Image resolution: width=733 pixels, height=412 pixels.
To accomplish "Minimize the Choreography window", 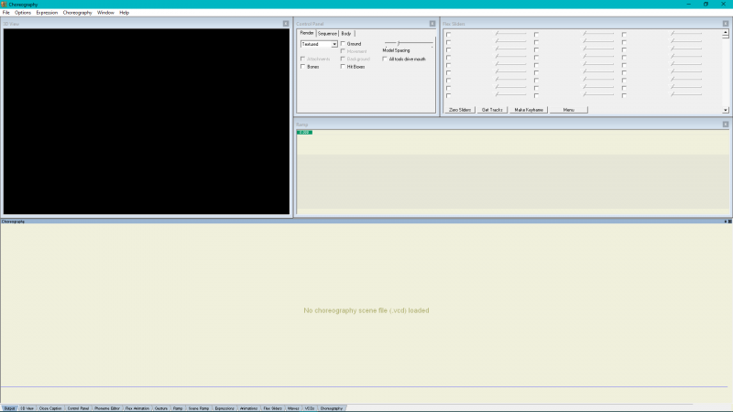I will coord(689,4).
